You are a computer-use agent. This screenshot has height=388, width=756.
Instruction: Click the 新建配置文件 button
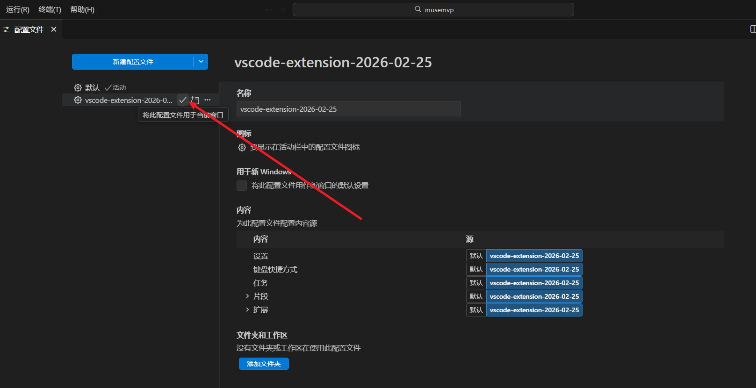pyautogui.click(x=133, y=62)
